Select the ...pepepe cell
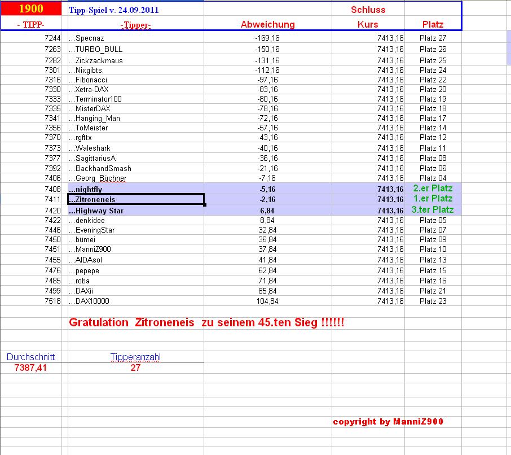 click(135, 271)
